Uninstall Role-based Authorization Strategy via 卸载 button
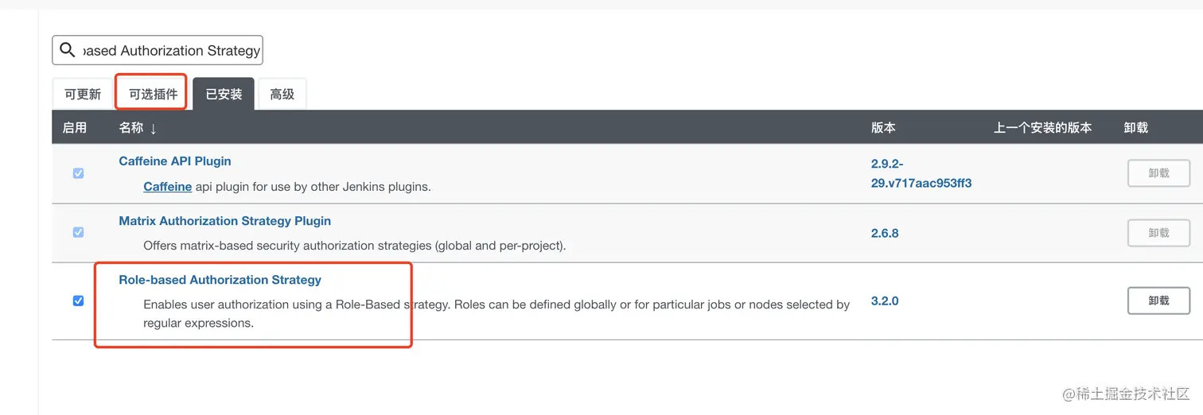 pos(1158,301)
